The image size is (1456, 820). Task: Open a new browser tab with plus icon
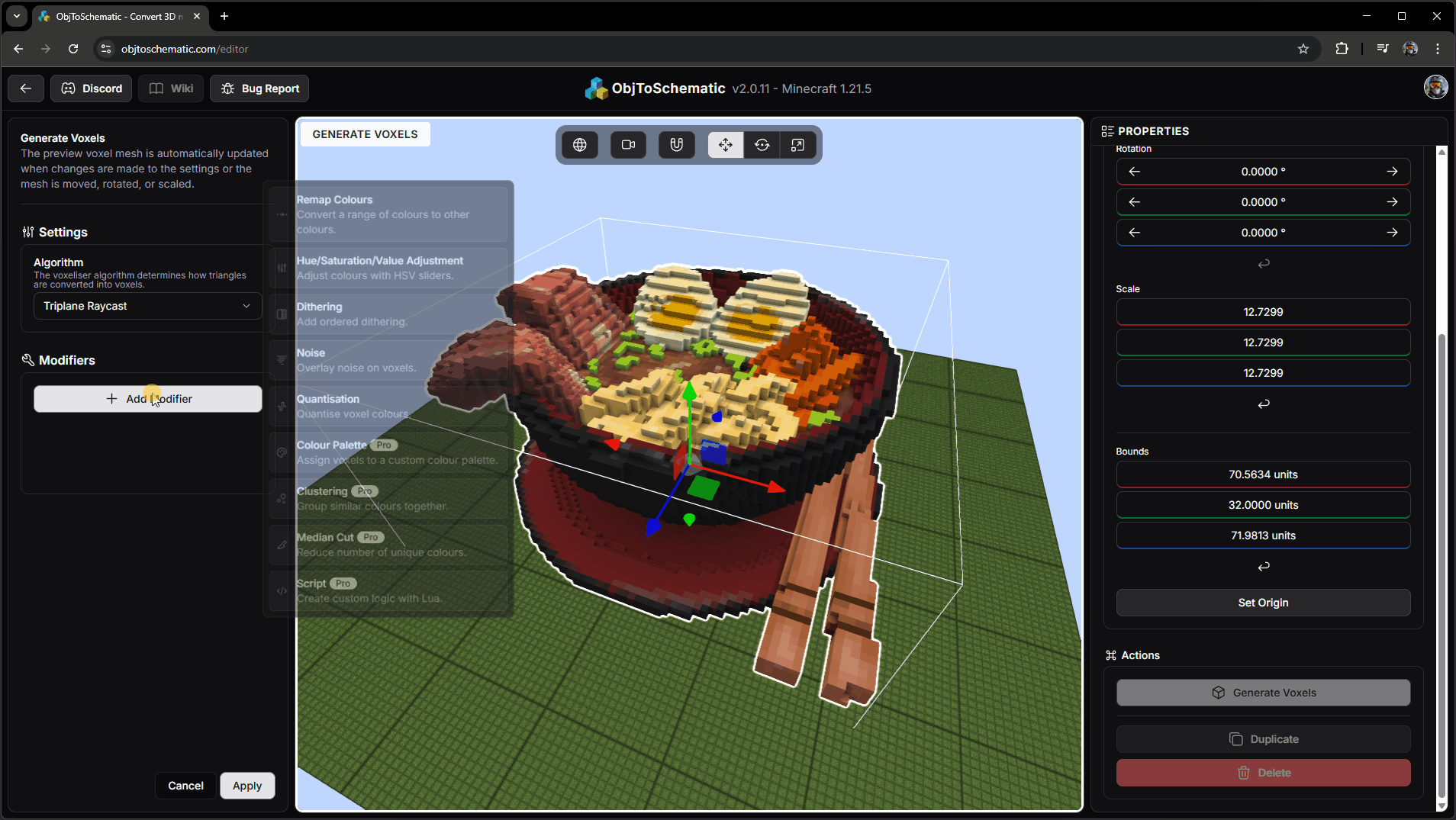point(224,16)
